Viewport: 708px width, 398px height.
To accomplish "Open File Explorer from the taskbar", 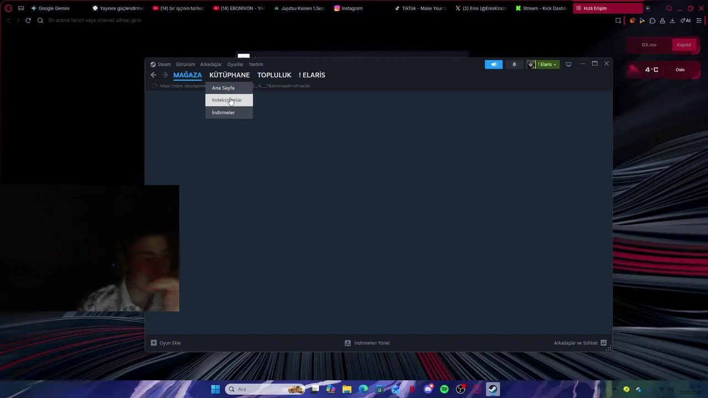I will coord(347,389).
